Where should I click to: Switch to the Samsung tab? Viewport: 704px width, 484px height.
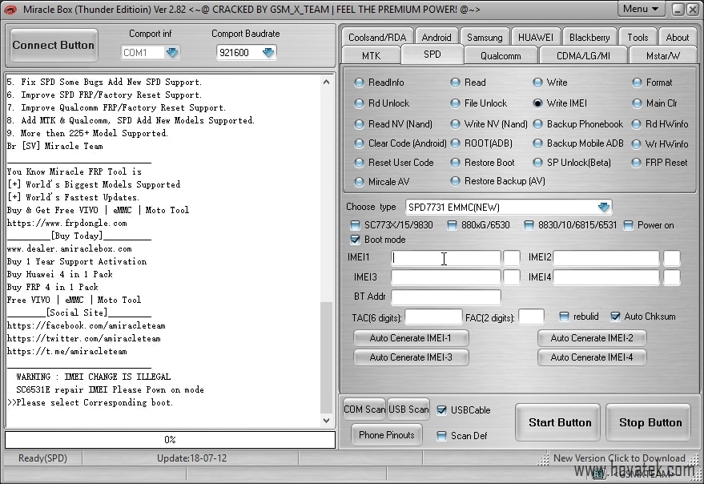[x=485, y=38]
